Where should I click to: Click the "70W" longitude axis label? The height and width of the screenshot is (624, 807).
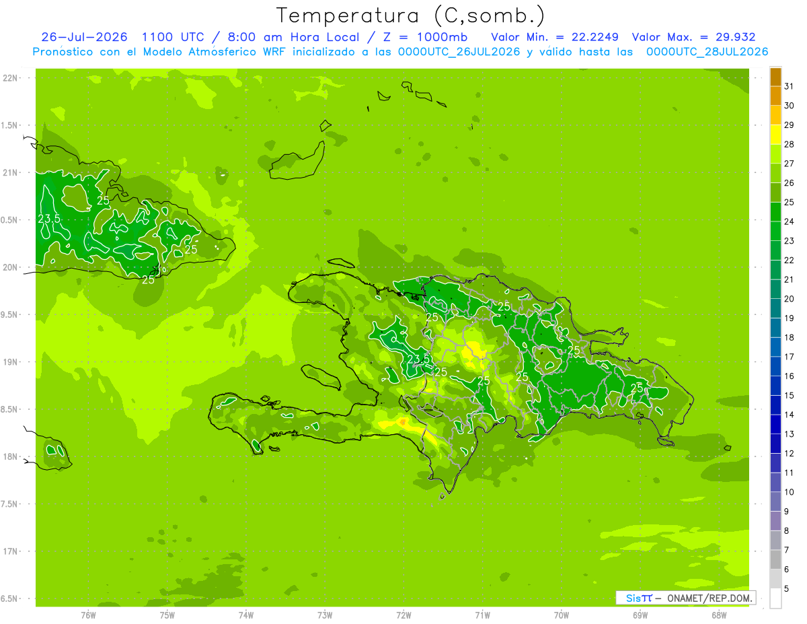pyautogui.click(x=562, y=615)
